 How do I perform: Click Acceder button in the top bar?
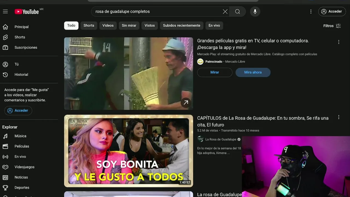332,11
